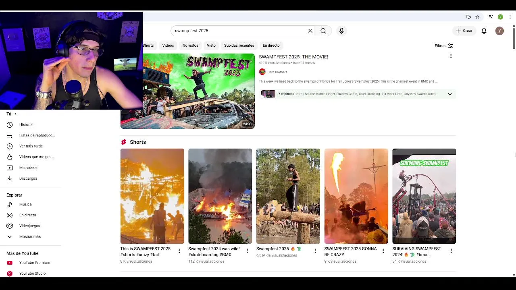The image size is (516, 290).
Task: Open the Descargas sidebar link
Action: tap(28, 178)
